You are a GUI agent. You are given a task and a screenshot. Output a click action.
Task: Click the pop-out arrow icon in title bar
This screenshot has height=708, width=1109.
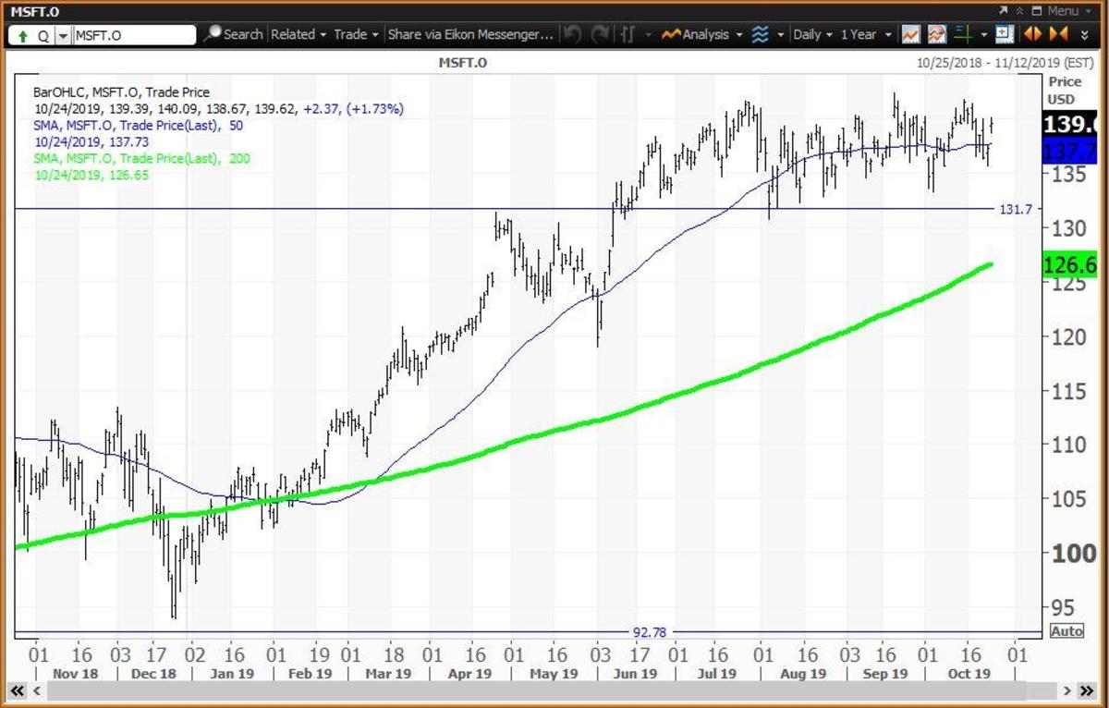point(1005,10)
